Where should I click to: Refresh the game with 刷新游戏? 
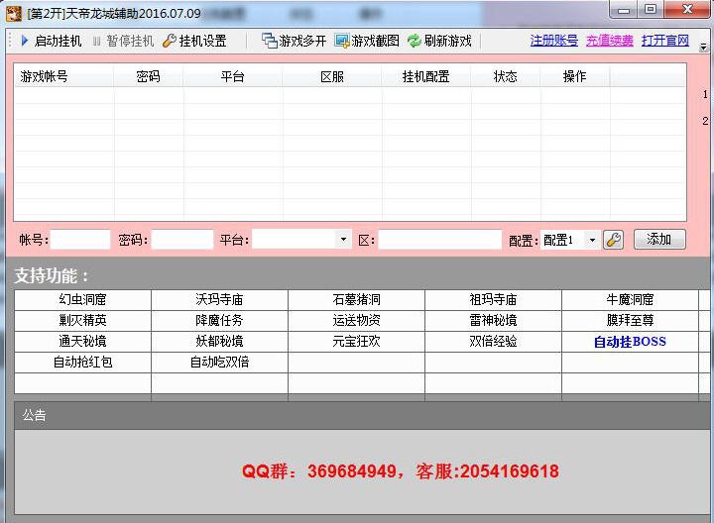point(439,41)
